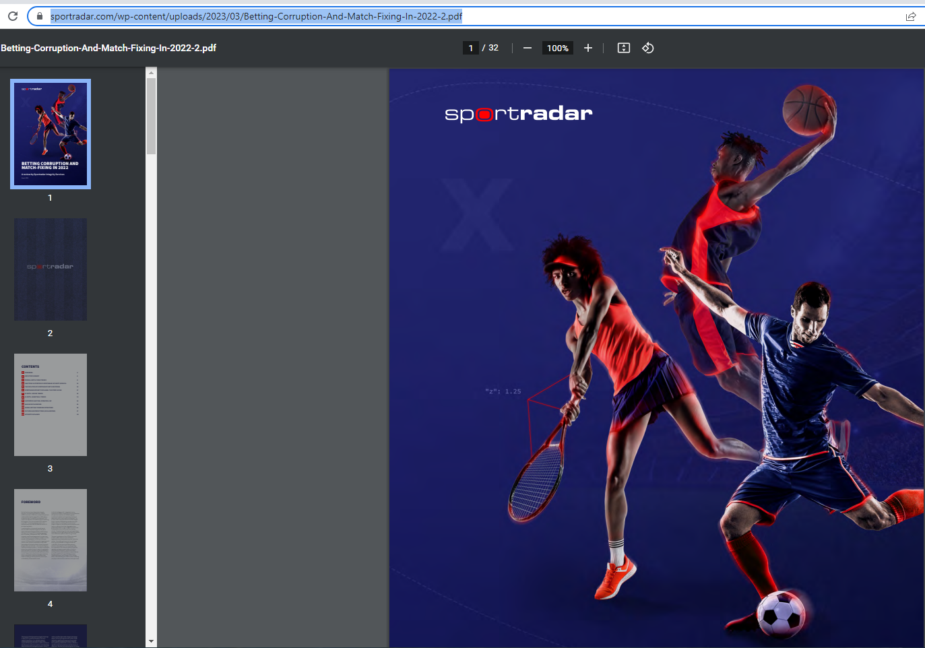Click the sportradar logo on the cover

coord(519,113)
